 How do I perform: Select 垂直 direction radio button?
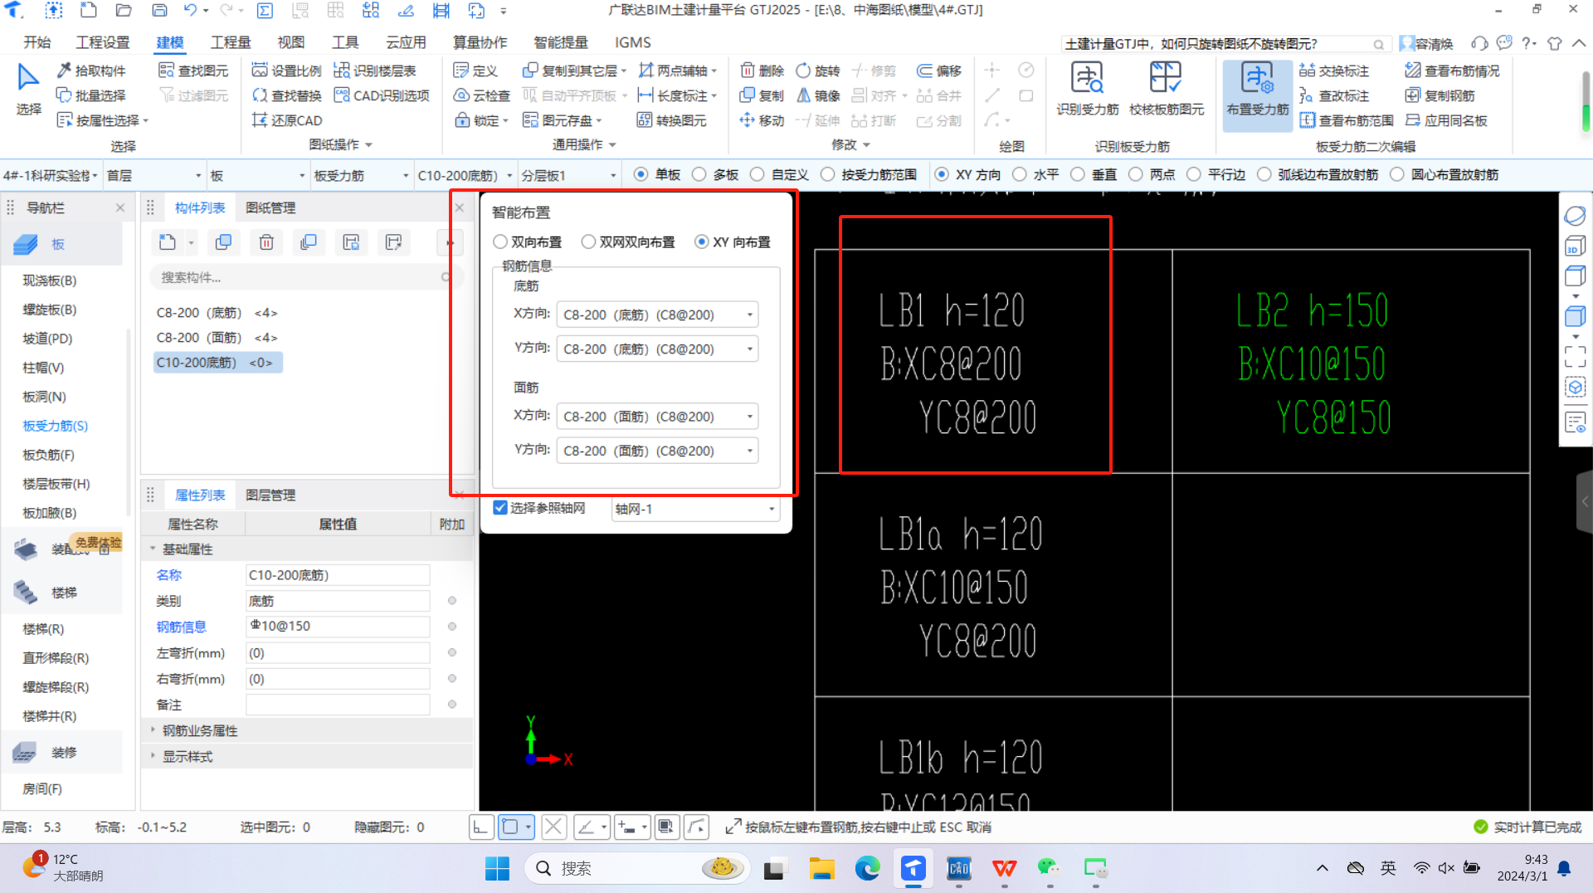click(1077, 174)
